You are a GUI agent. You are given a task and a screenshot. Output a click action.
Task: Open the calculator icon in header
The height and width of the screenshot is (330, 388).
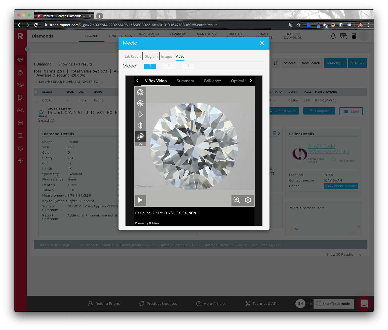pyautogui.click(x=354, y=36)
